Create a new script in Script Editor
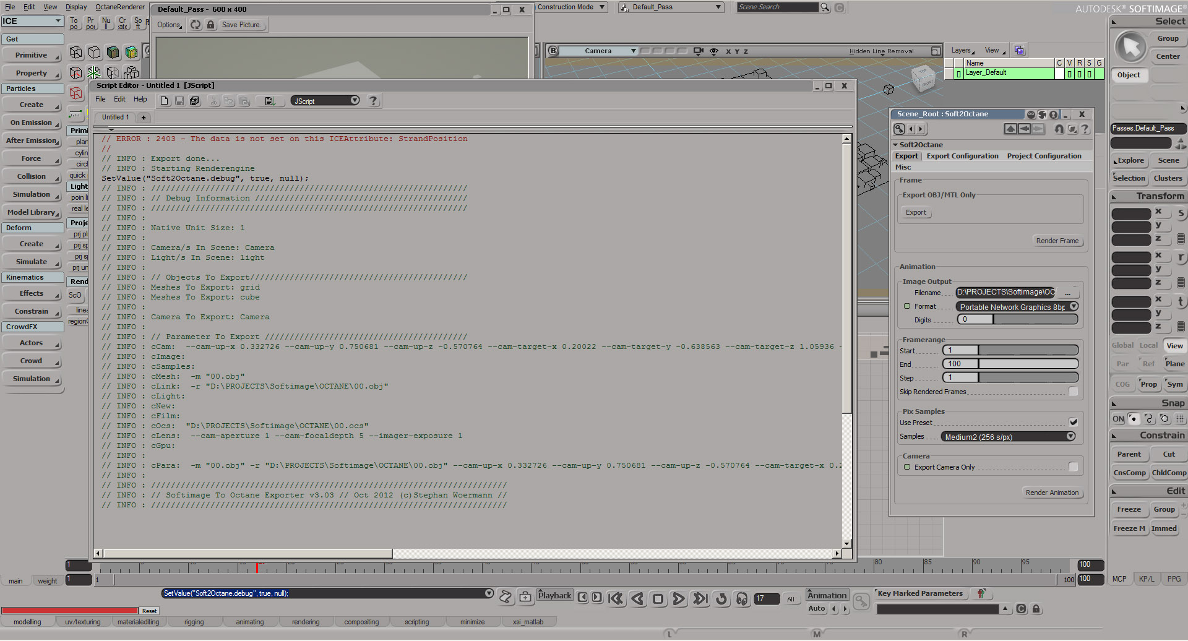 click(x=165, y=101)
